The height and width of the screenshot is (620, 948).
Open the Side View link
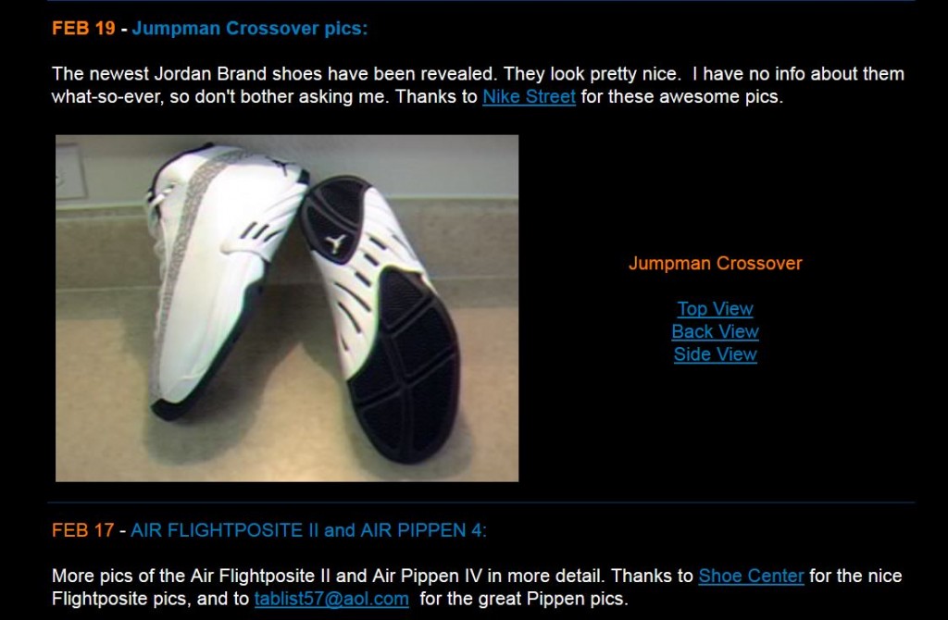click(715, 354)
